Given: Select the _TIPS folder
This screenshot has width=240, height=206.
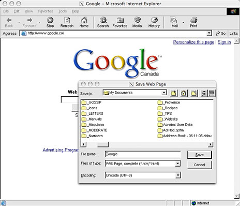Looking at the screenshot, I should pos(165,113).
